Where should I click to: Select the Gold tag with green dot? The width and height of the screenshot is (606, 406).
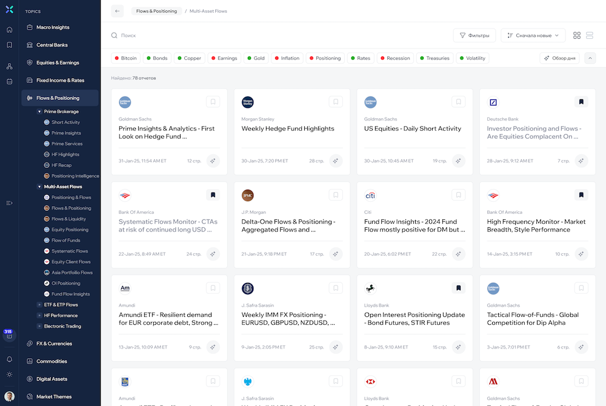click(256, 58)
